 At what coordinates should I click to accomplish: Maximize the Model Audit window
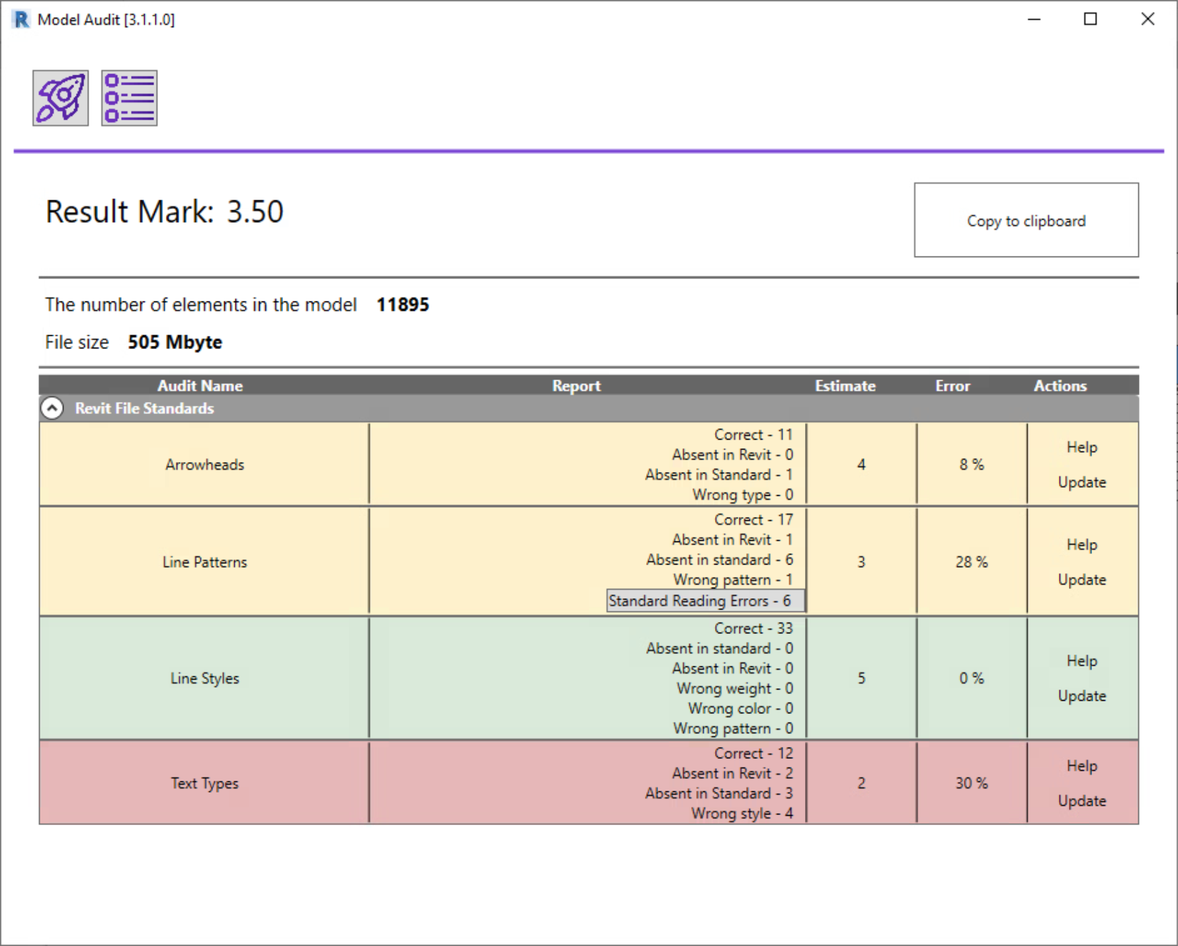click(1090, 19)
